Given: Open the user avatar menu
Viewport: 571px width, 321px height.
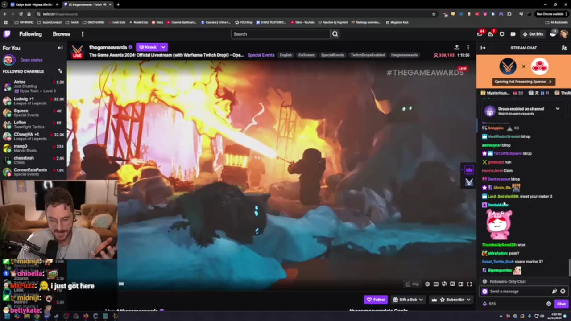Looking at the screenshot, I should (x=564, y=34).
